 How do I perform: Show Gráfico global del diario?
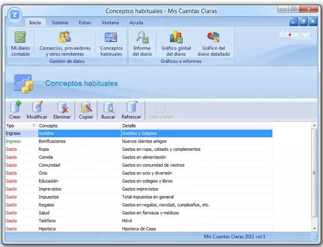[176, 44]
